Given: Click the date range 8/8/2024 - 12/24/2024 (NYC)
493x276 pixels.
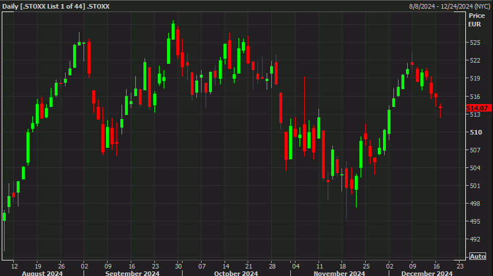Looking at the screenshot, I should pyautogui.click(x=450, y=6).
